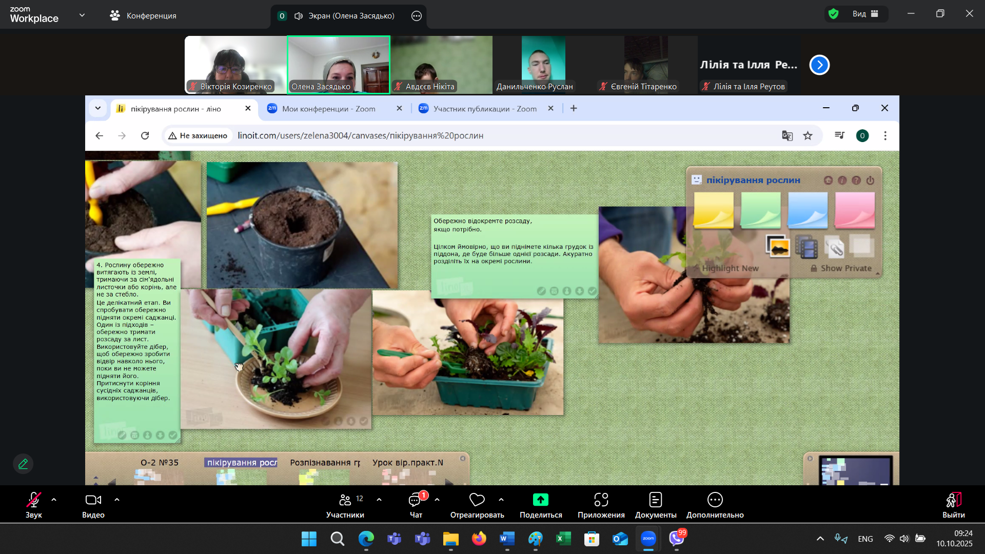Switch to the "Мои конференции - Zoom" tab
985x554 pixels.
tap(328, 109)
